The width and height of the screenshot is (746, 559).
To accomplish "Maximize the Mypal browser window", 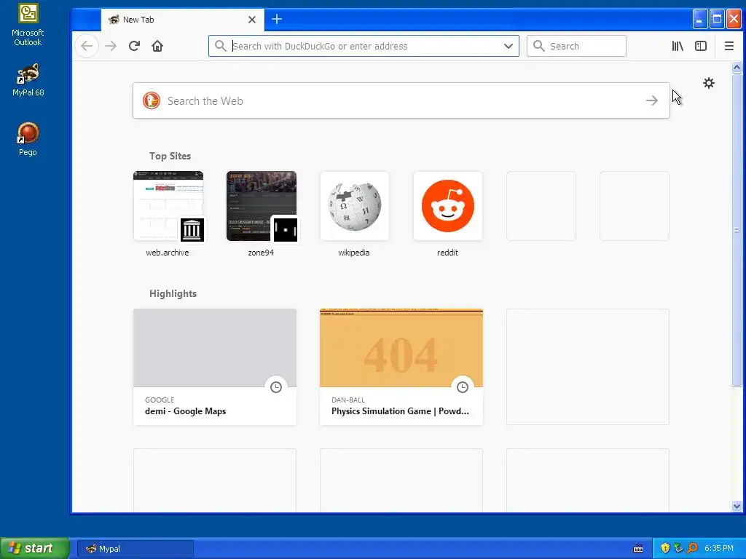I will coord(717,20).
